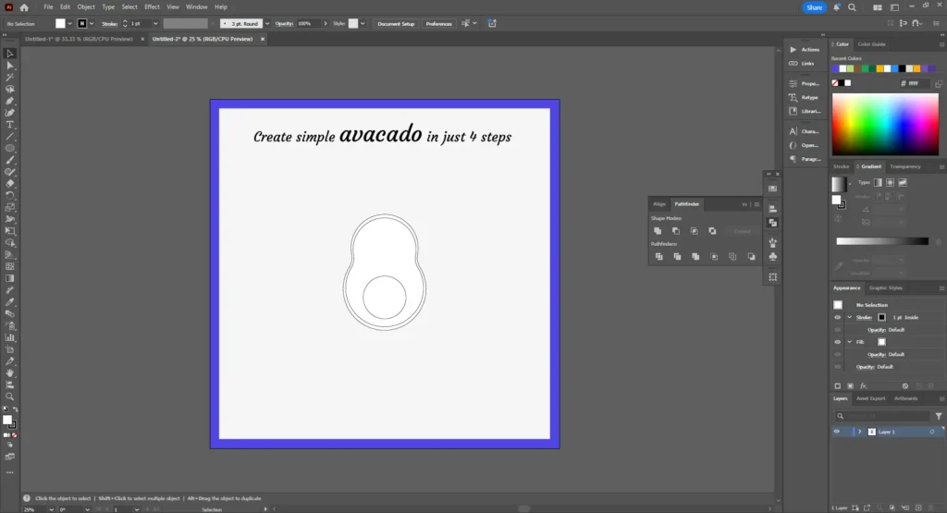Select the Zoom magnifier tool

9,397
